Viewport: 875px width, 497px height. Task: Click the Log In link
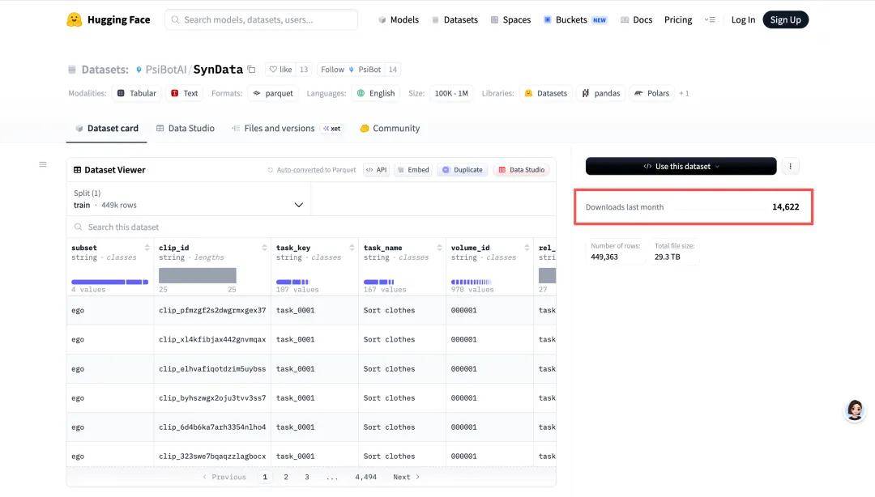pos(743,19)
